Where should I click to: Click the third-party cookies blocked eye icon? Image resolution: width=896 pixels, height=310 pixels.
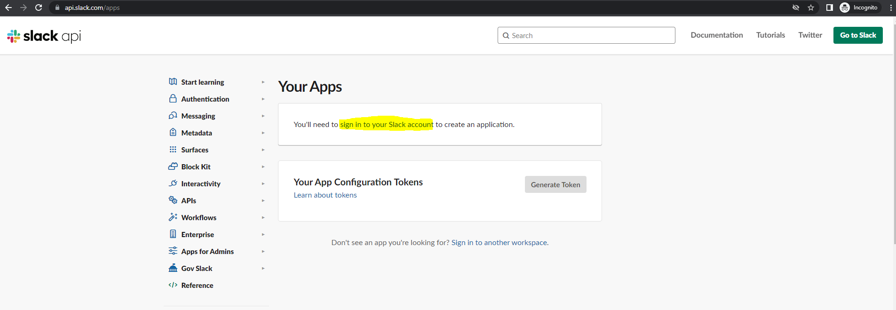point(796,8)
